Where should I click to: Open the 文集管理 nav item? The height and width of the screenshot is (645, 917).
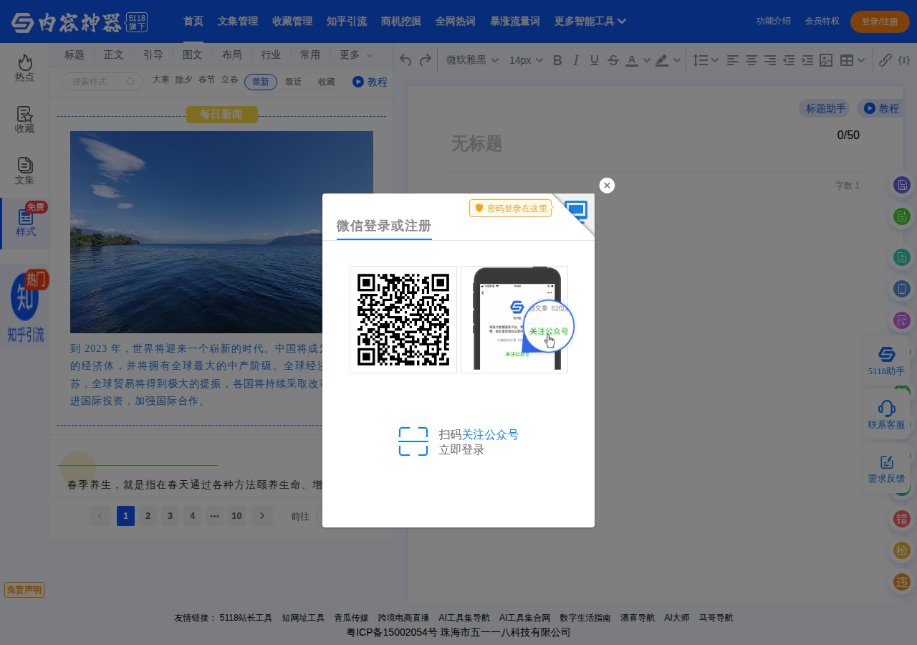238,21
